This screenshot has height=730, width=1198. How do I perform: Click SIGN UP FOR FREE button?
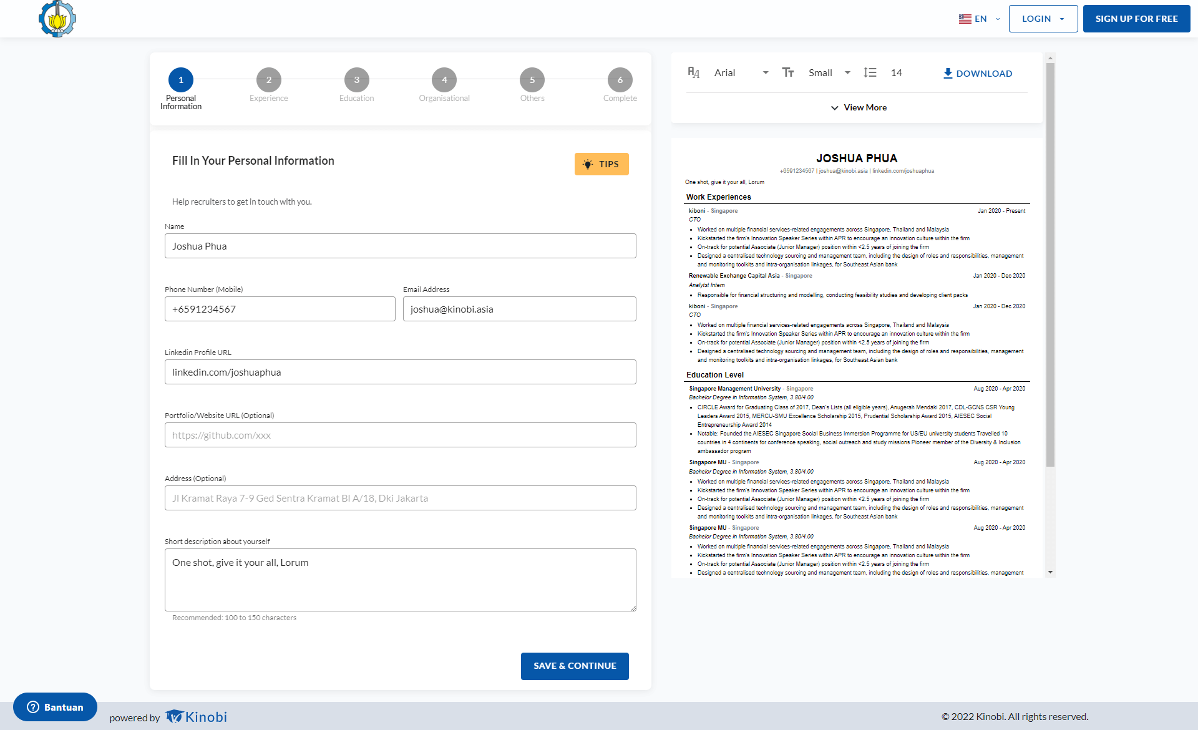(1136, 19)
